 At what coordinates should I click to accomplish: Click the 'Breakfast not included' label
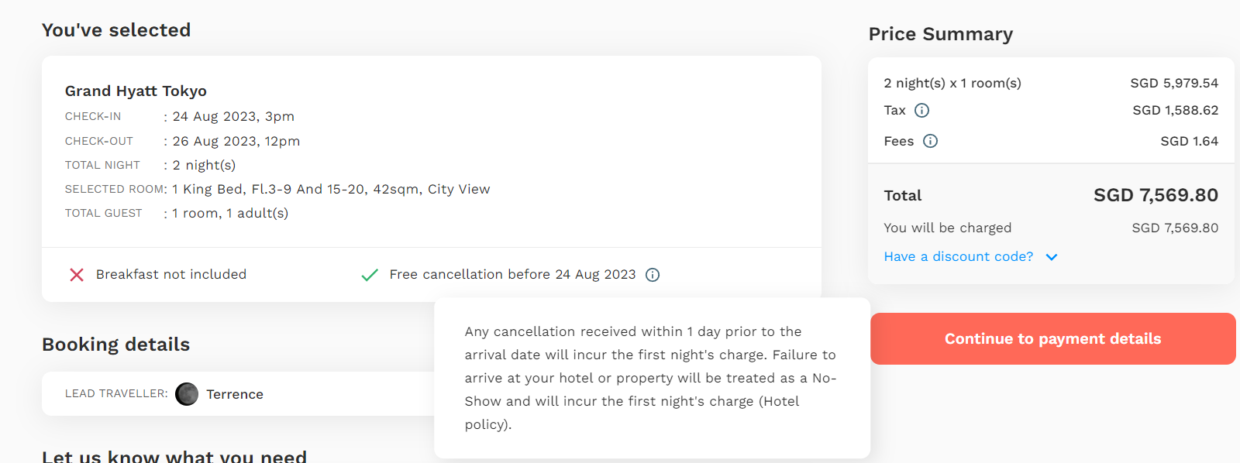[x=171, y=274]
